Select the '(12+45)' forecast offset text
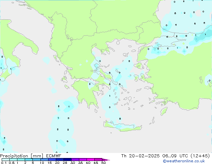 coord(200,156)
